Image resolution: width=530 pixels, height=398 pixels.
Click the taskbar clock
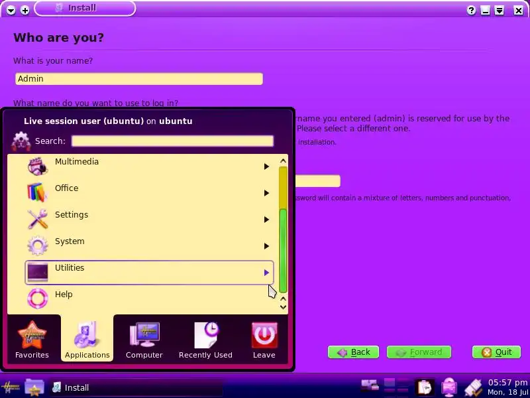click(x=507, y=387)
